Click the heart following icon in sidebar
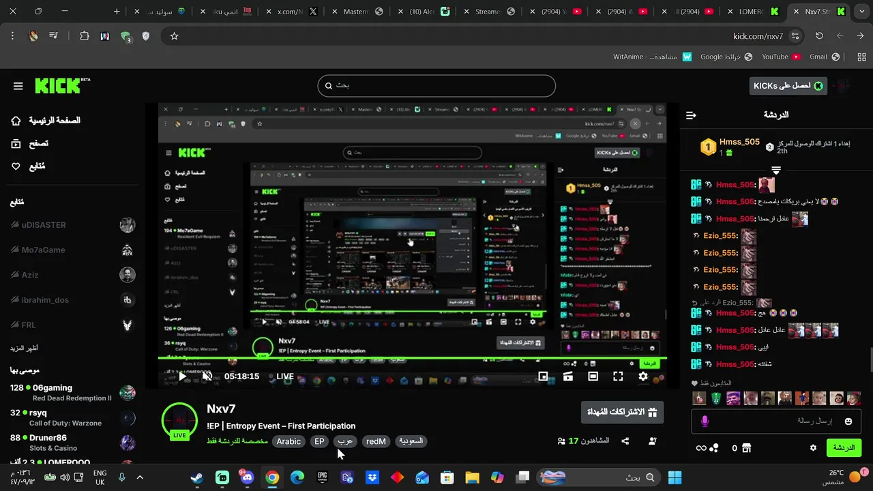Viewport: 873px width, 491px height. click(16, 166)
